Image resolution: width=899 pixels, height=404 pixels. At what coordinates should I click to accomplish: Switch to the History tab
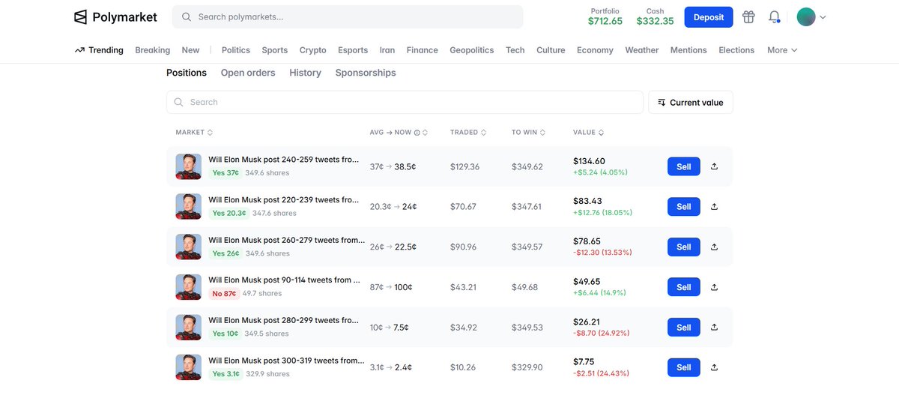click(x=305, y=73)
